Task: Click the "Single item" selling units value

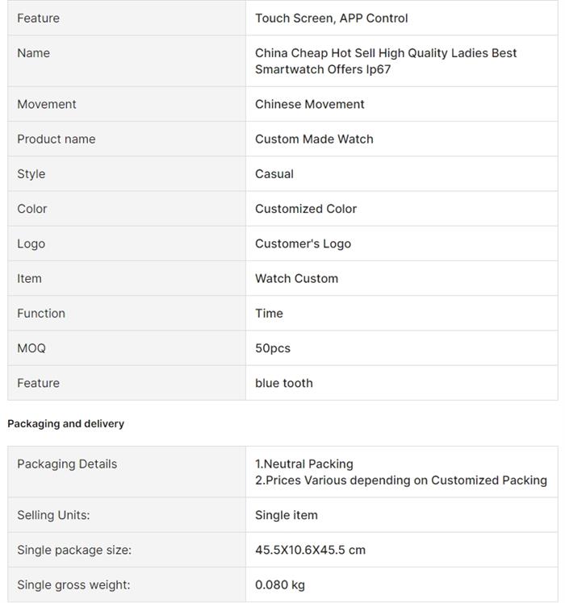Action: [x=287, y=515]
